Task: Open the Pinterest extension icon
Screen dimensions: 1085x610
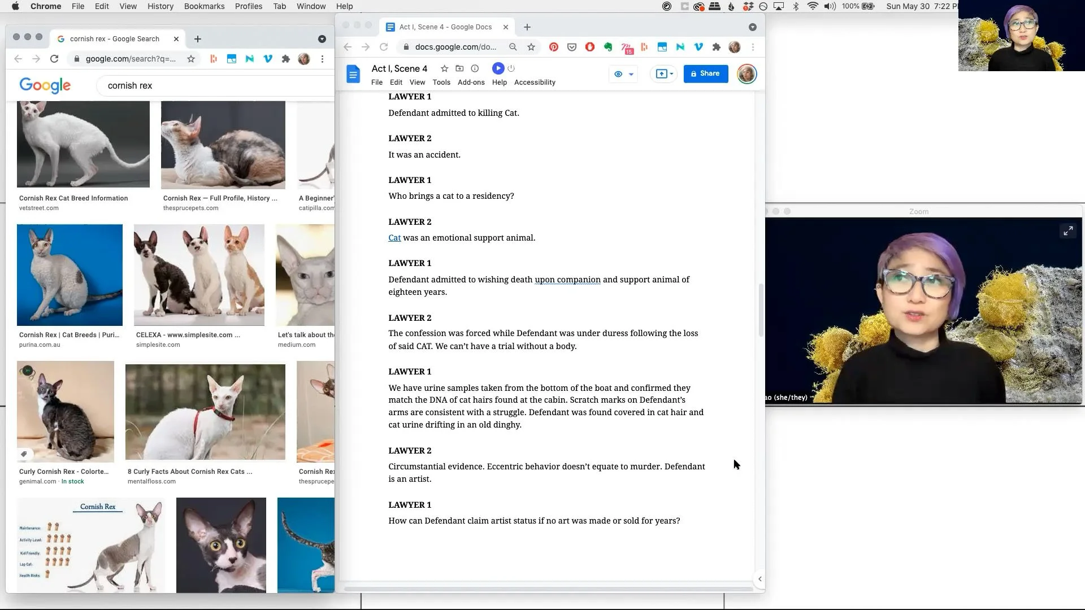Action: (x=554, y=47)
